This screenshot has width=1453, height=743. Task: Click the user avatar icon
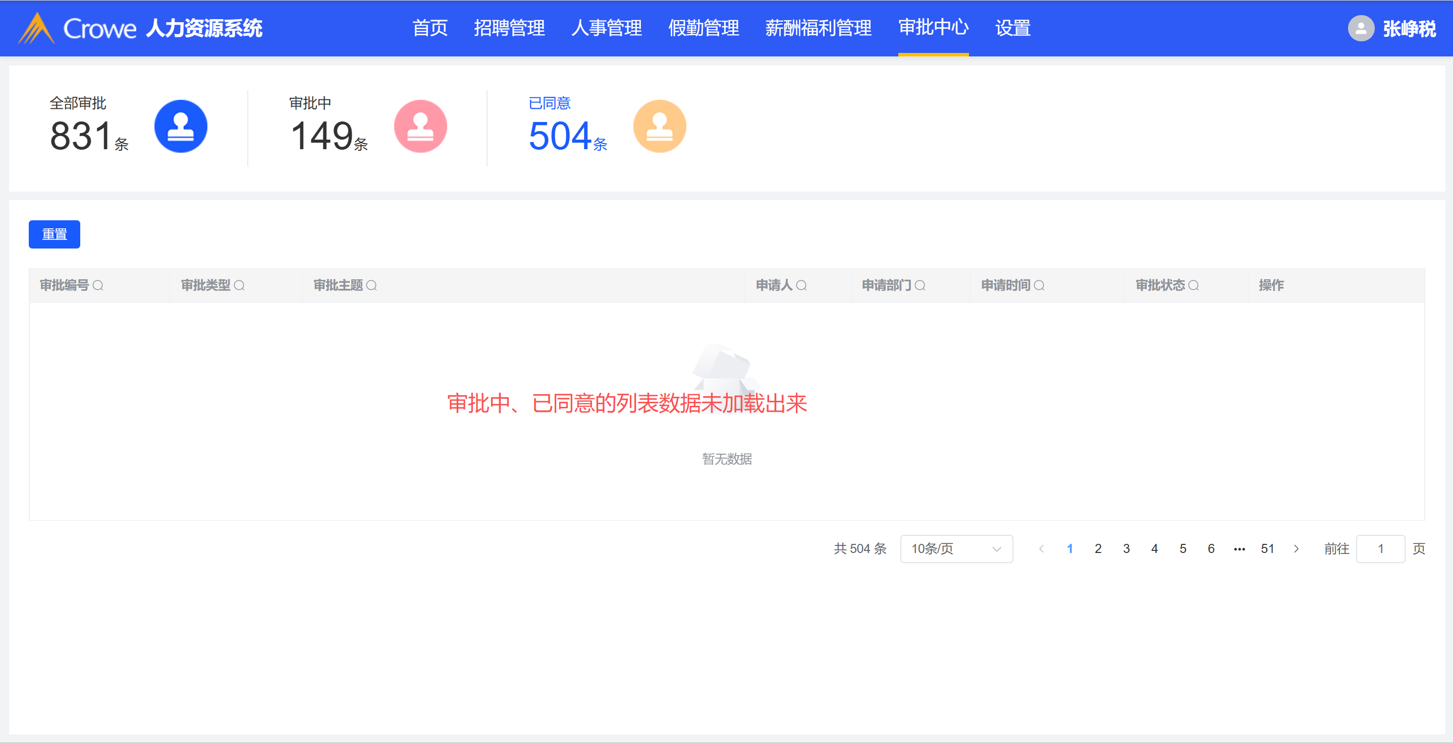(1361, 28)
